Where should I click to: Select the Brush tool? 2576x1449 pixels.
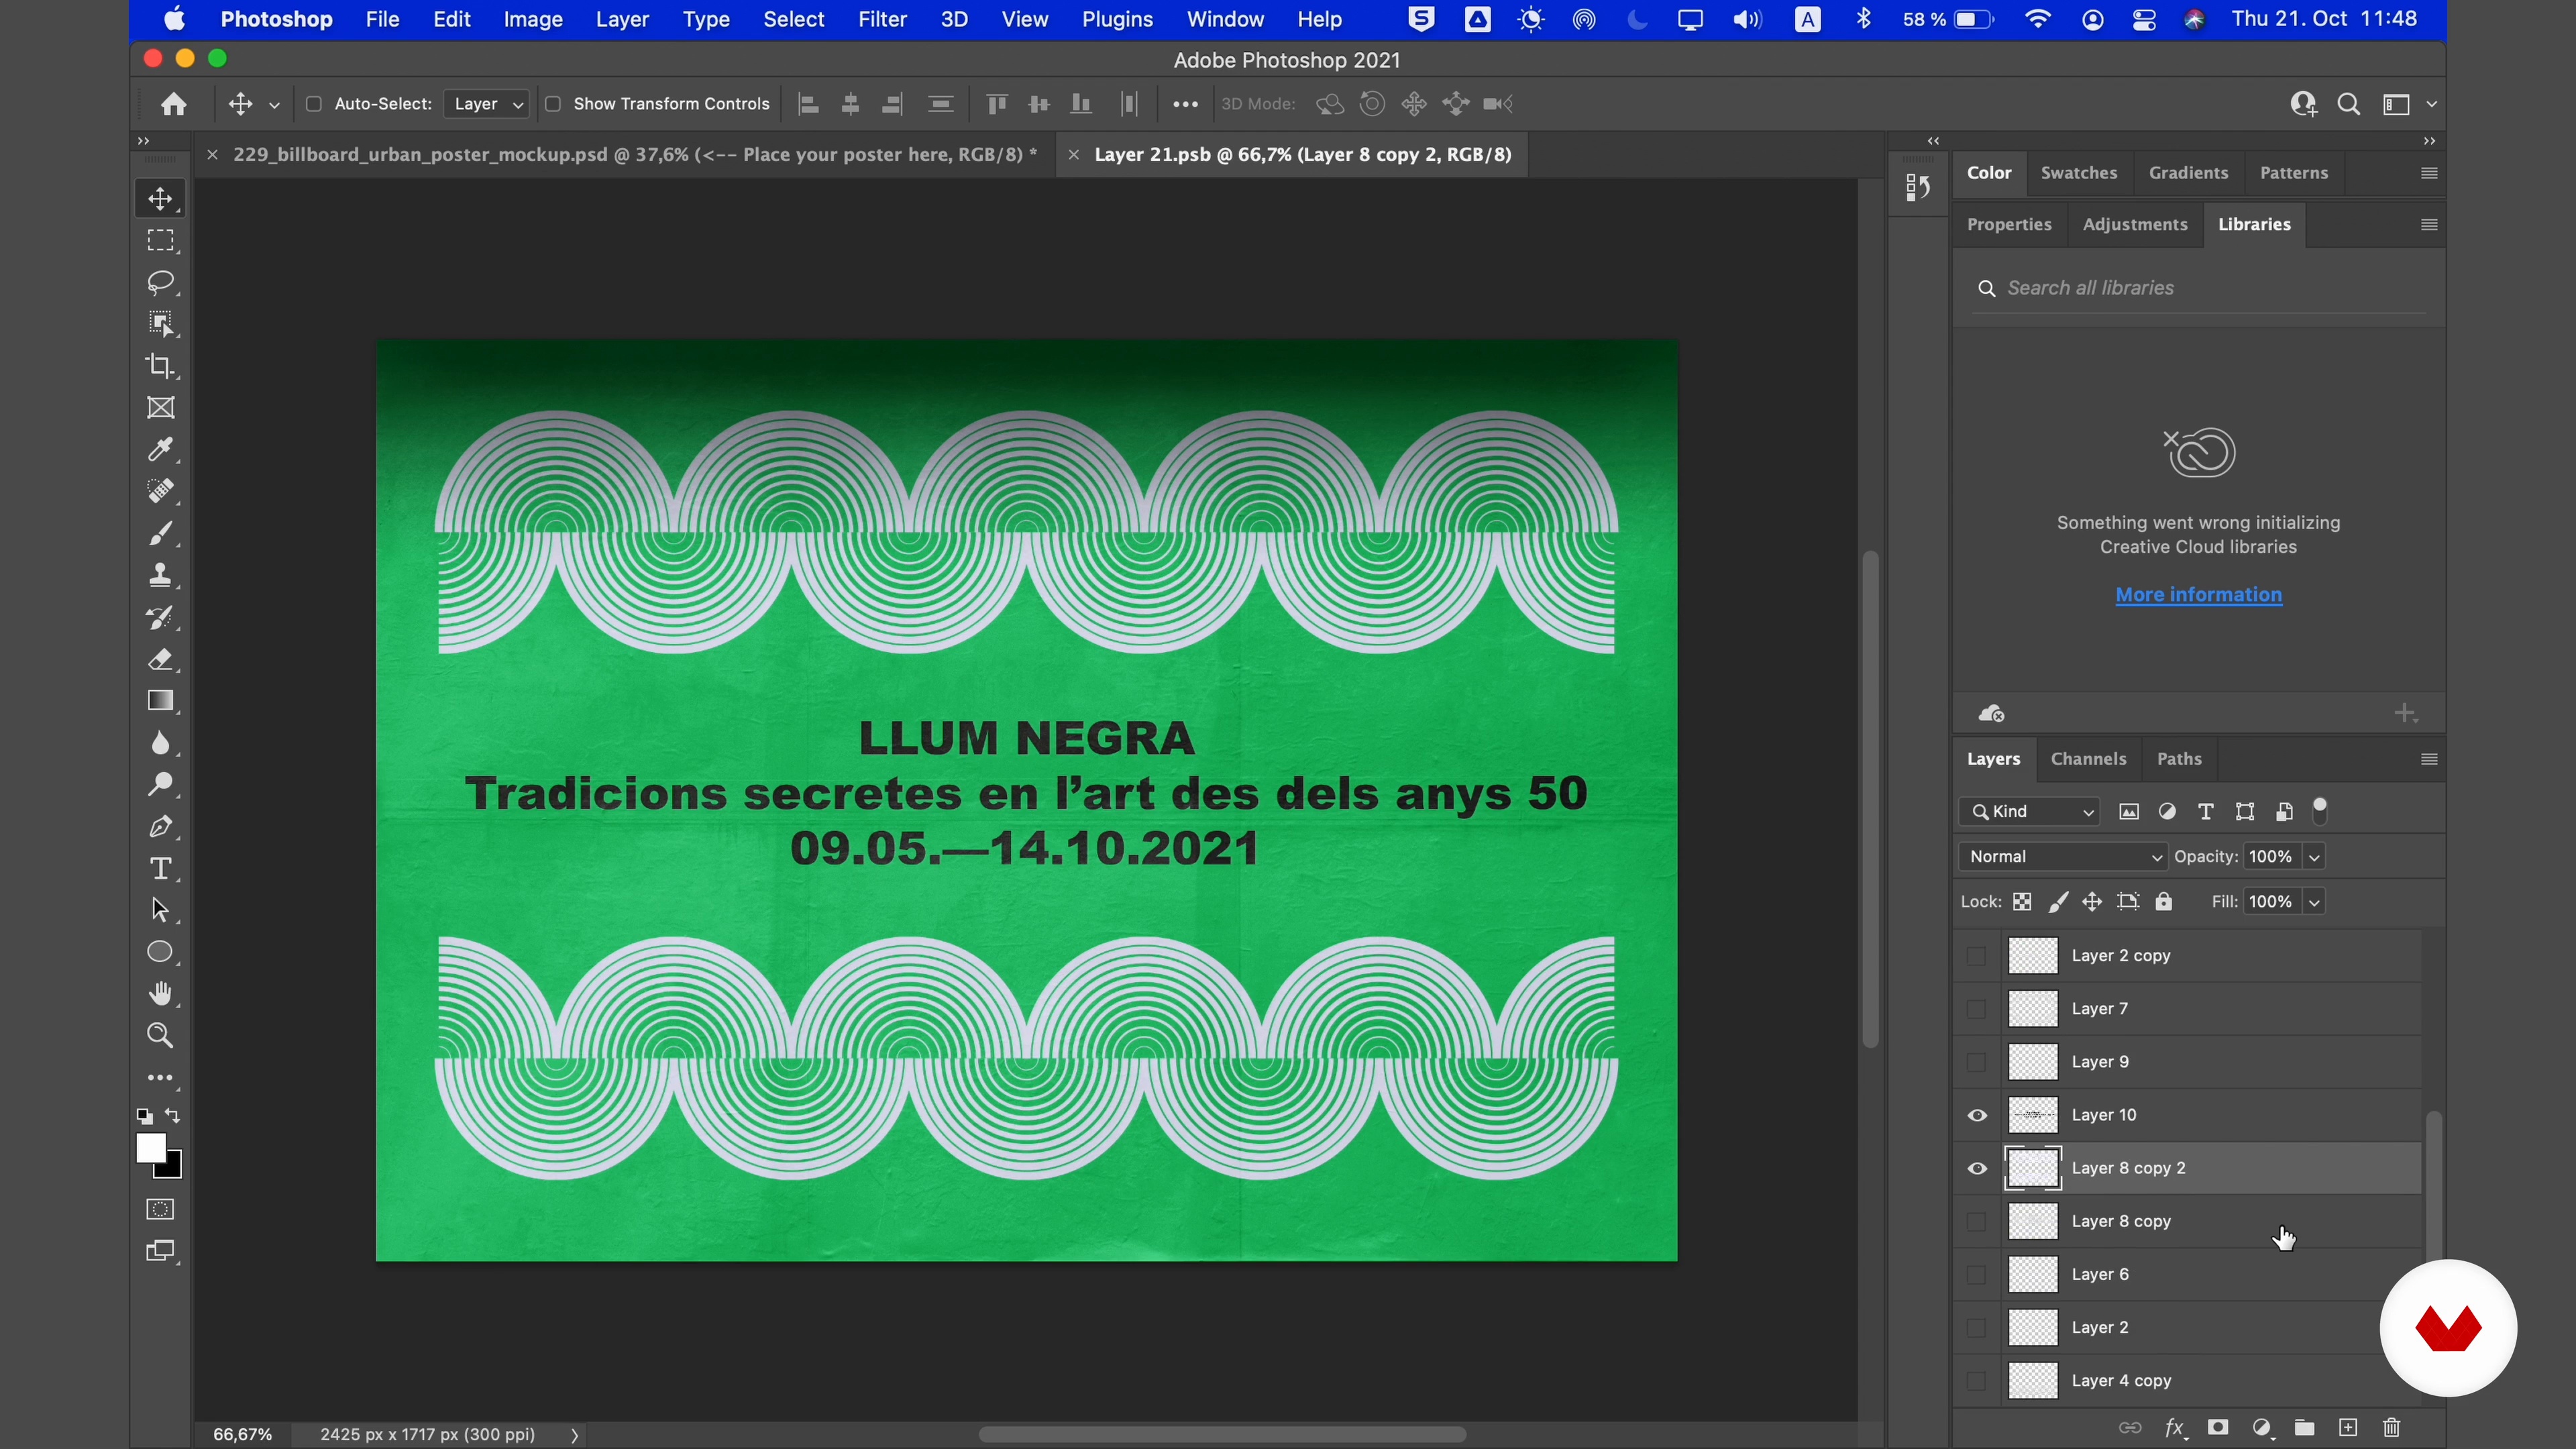[x=160, y=534]
